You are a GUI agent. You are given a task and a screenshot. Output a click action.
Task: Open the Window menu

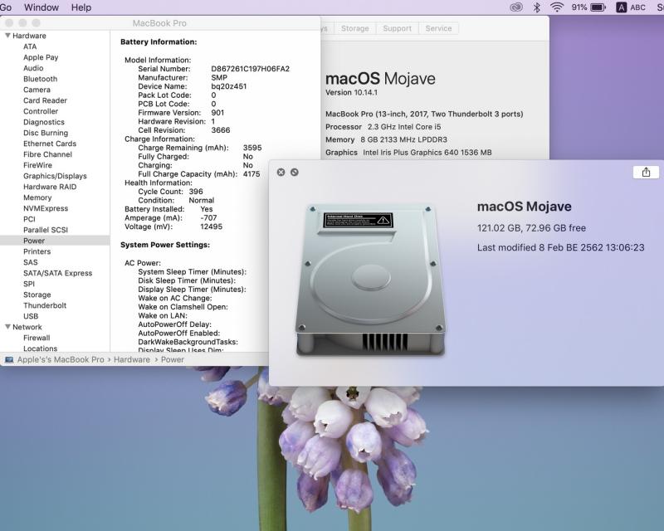tap(41, 7)
